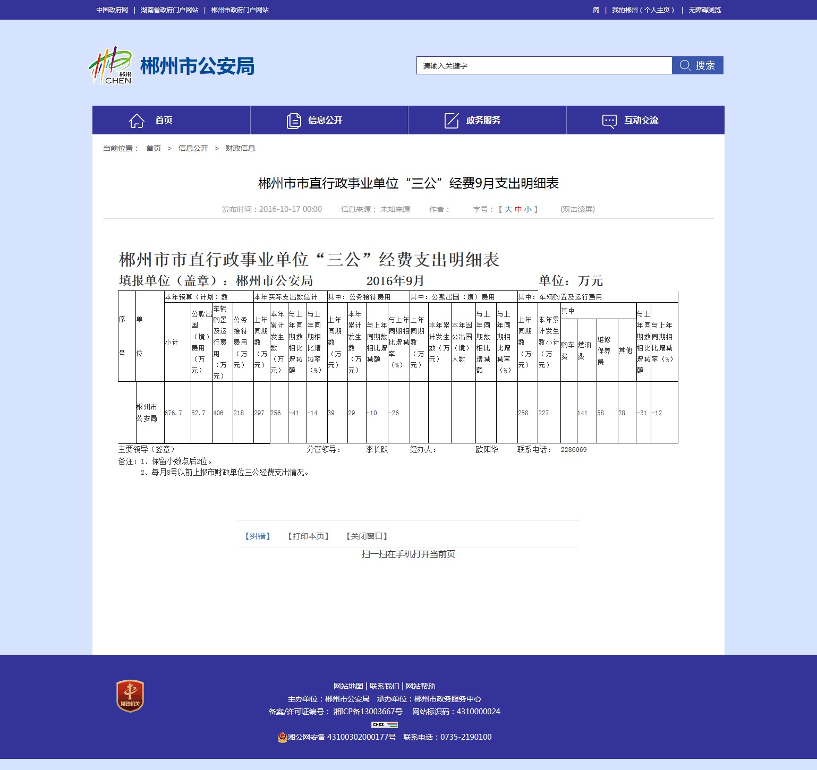Click the name 欧阳华 below the table

487,450
